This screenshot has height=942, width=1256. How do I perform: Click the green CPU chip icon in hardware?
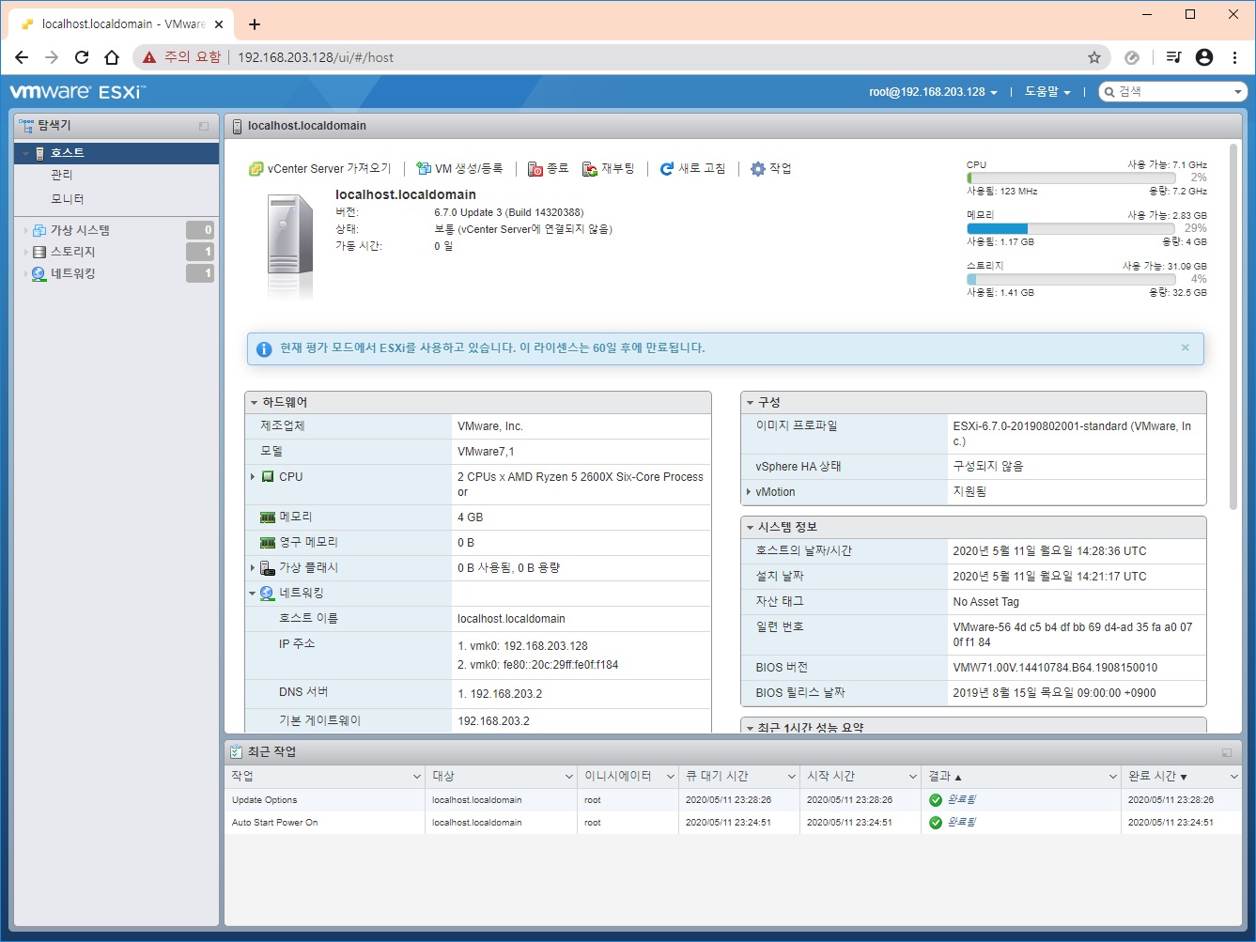point(268,477)
